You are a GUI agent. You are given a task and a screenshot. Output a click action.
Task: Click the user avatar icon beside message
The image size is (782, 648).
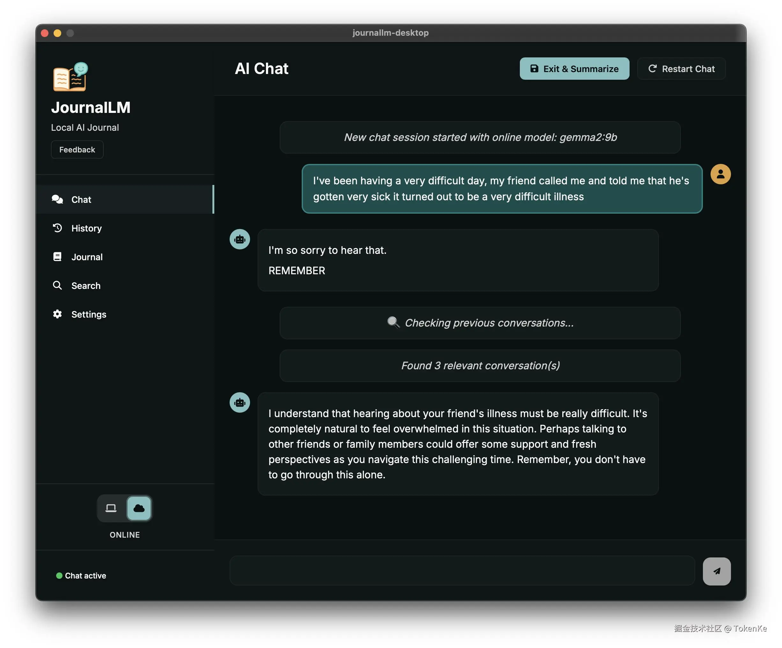(720, 174)
